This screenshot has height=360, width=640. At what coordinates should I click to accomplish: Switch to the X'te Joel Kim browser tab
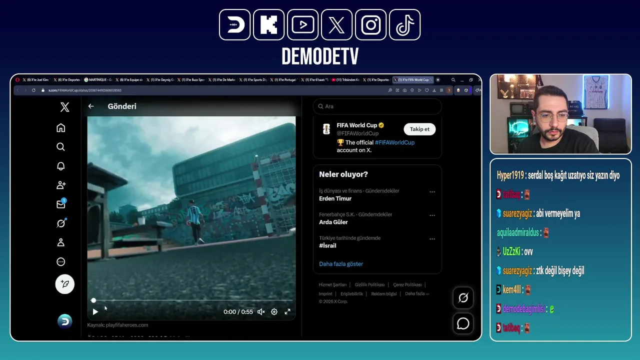pos(36,80)
